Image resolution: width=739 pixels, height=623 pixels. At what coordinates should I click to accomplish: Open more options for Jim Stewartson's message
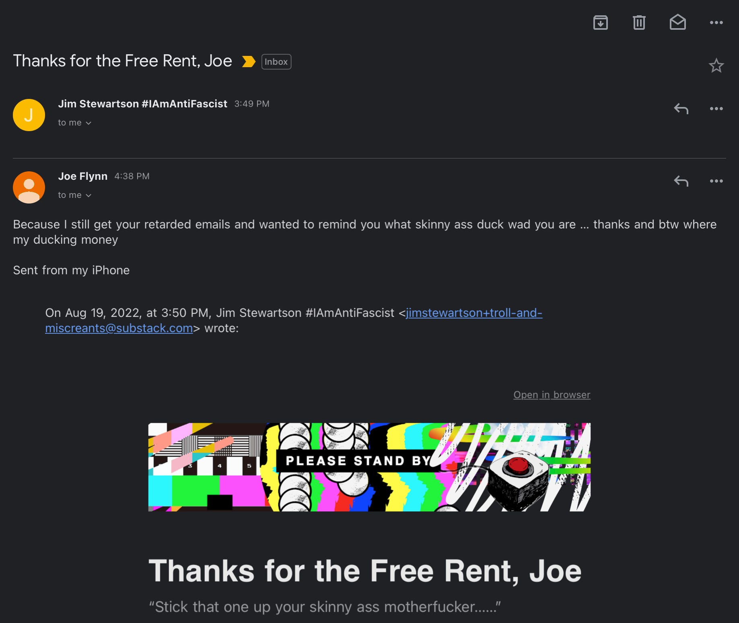pos(716,109)
